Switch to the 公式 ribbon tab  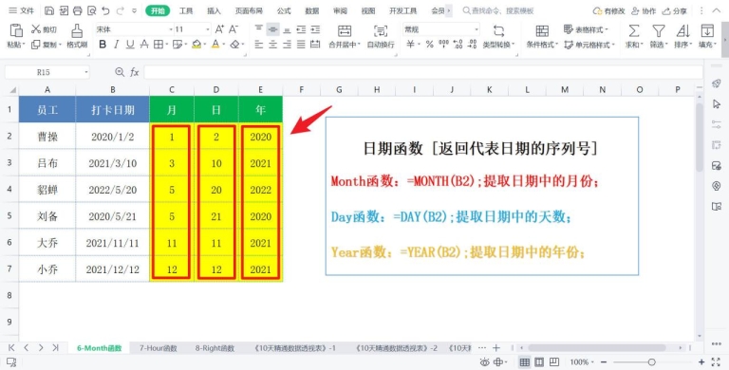click(284, 10)
